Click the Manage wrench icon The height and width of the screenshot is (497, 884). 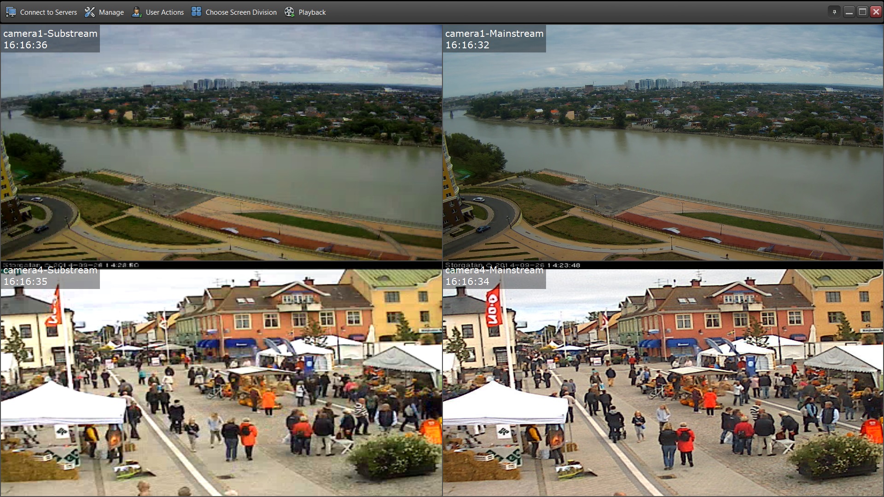[x=90, y=12]
